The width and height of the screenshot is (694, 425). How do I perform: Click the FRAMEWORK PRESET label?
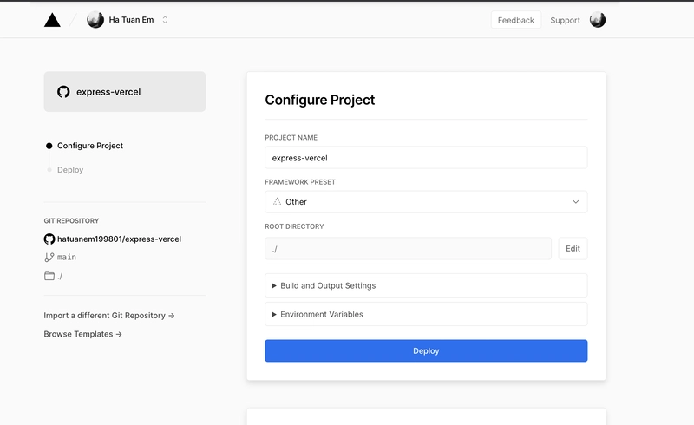[x=300, y=182]
